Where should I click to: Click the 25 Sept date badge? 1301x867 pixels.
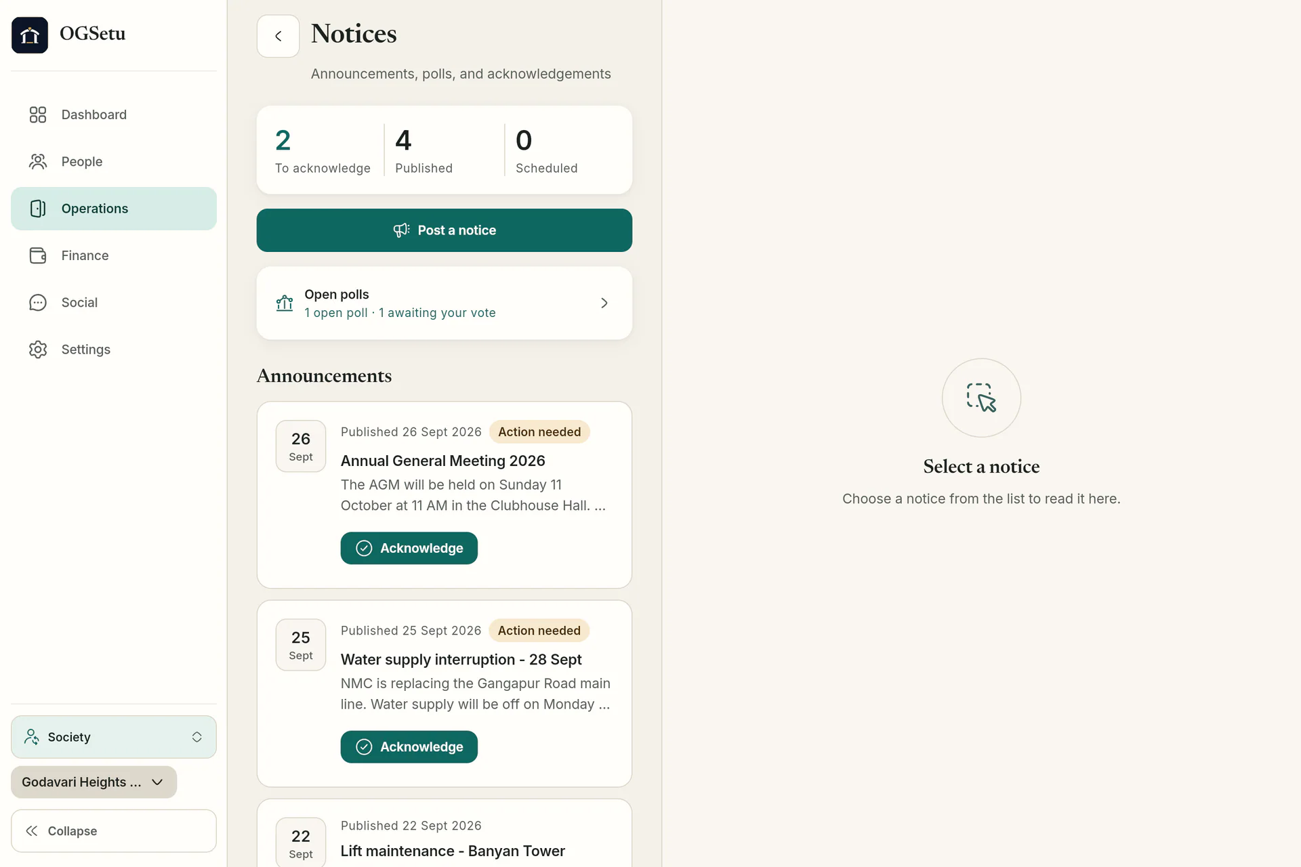point(301,645)
